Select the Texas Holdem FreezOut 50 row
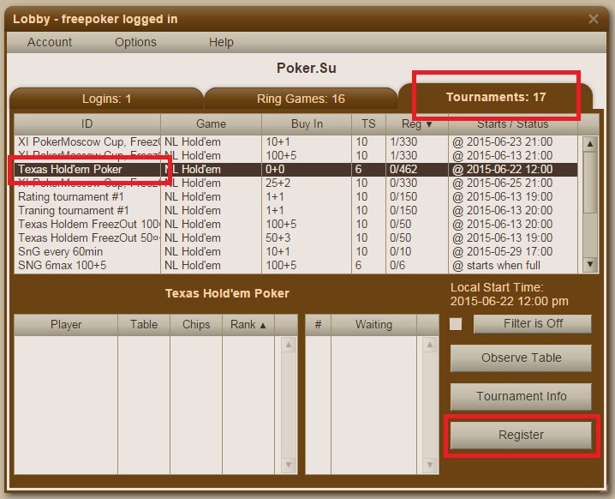The image size is (615, 499). tap(296, 237)
